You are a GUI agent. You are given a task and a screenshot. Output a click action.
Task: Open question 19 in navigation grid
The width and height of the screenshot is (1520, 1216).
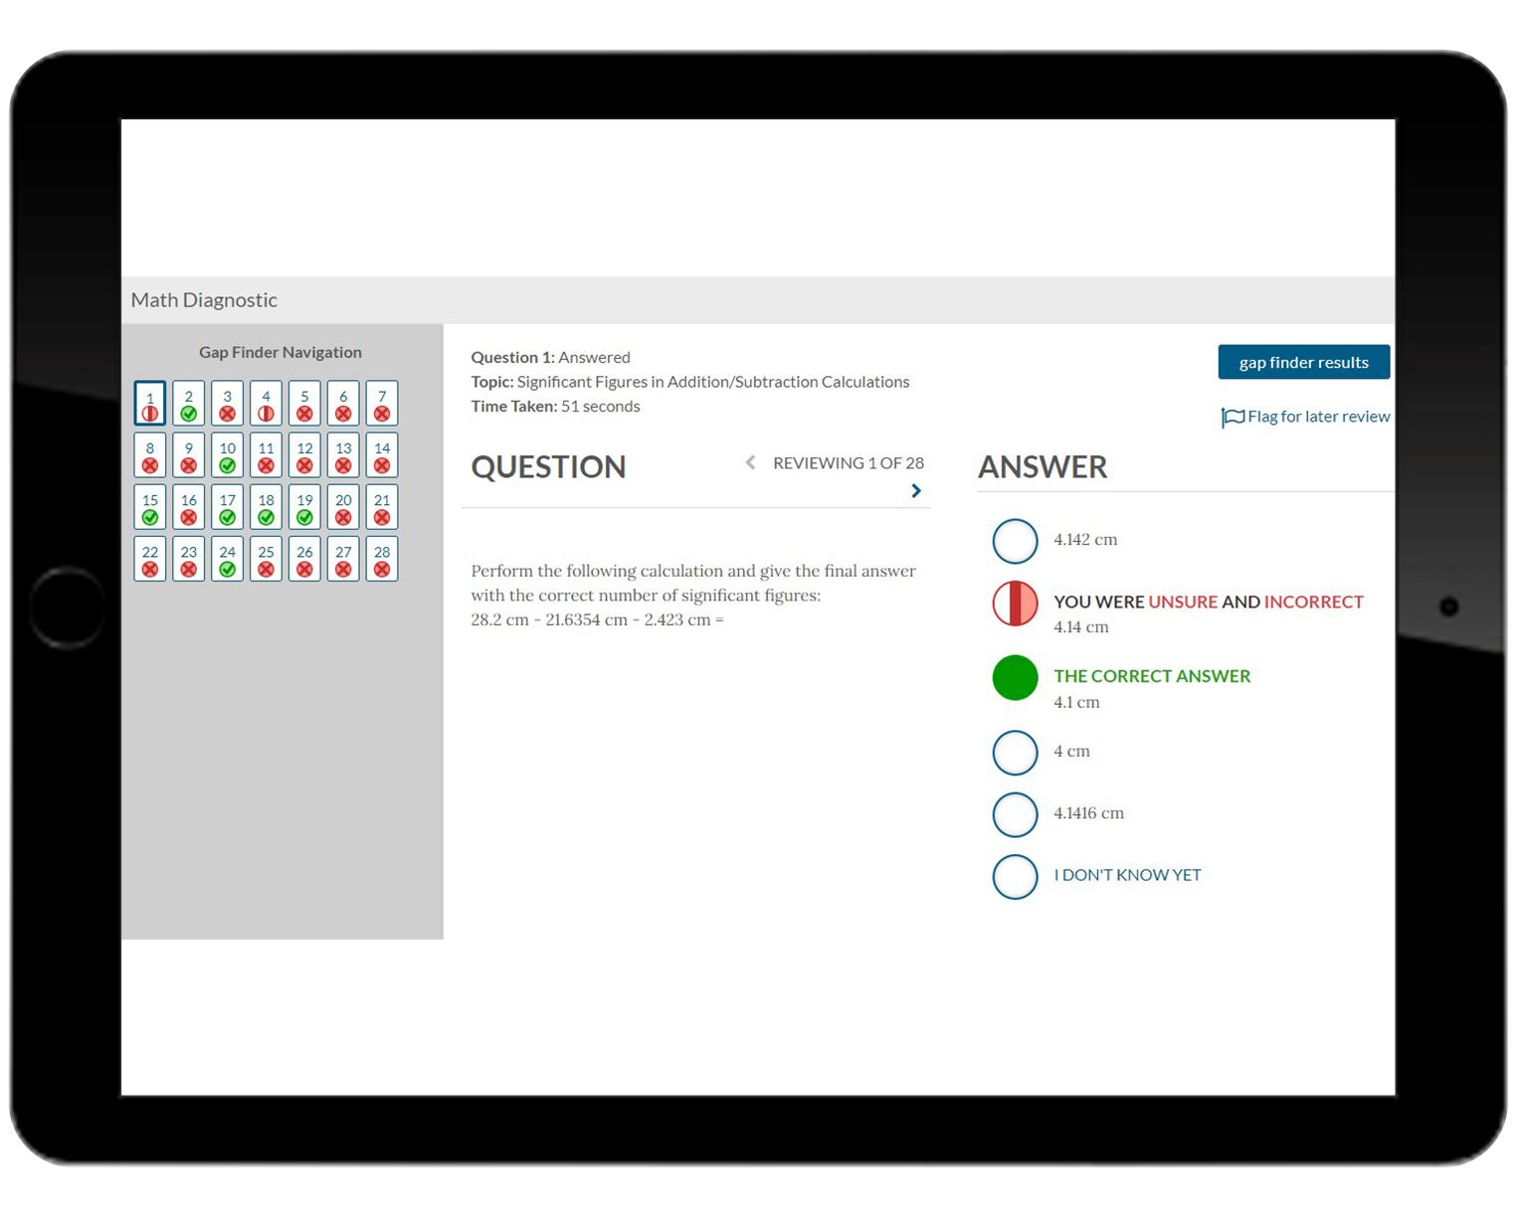pos(304,507)
